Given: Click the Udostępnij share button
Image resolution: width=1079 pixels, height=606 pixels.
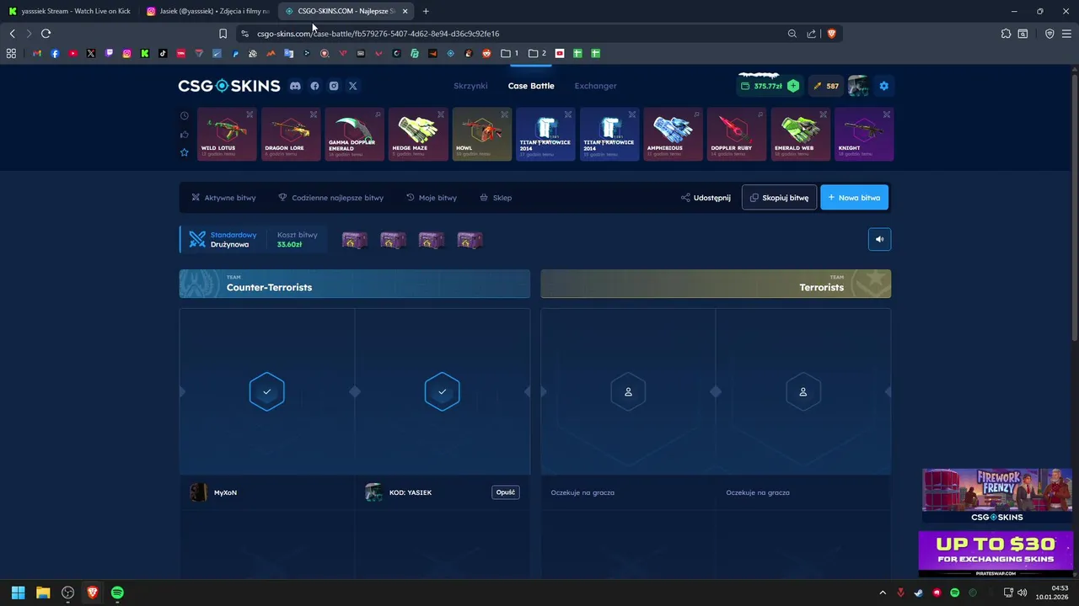Looking at the screenshot, I should [x=706, y=198].
